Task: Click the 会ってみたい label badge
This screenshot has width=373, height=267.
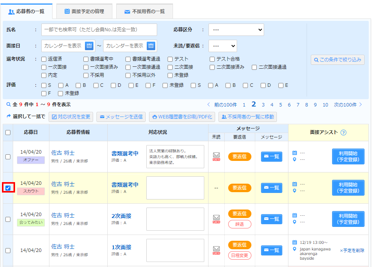Action: [x=31, y=223]
